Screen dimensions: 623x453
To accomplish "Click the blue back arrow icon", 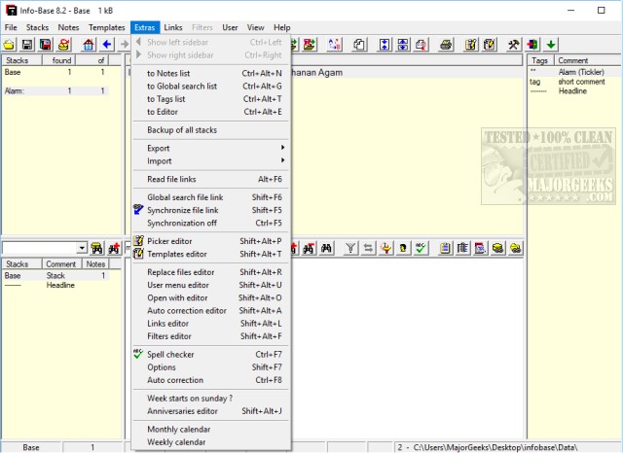I will point(107,45).
